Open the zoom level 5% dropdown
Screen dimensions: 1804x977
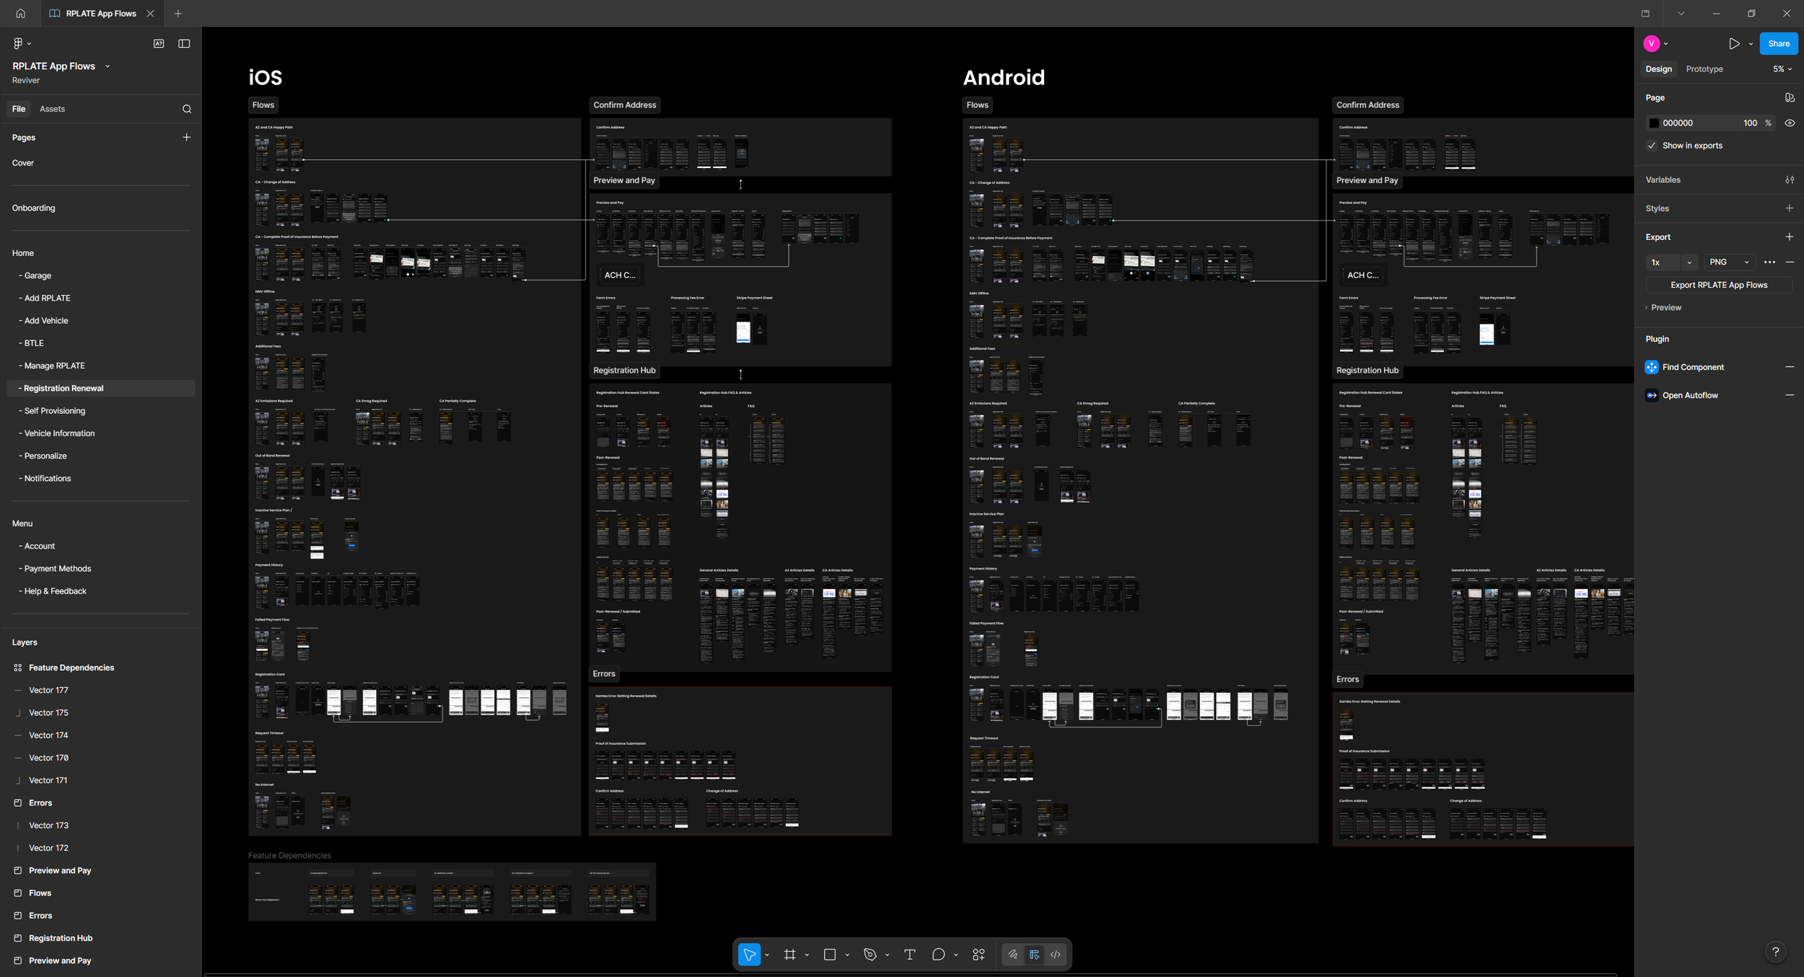(1782, 69)
